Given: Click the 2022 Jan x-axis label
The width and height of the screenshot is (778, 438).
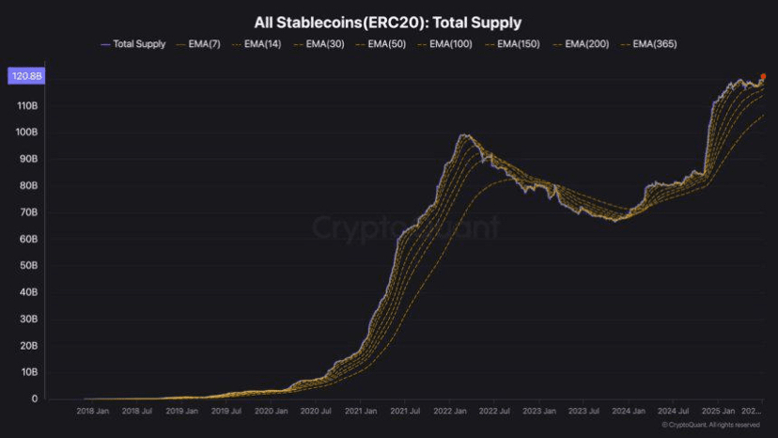Looking at the screenshot, I should pyautogui.click(x=449, y=411).
